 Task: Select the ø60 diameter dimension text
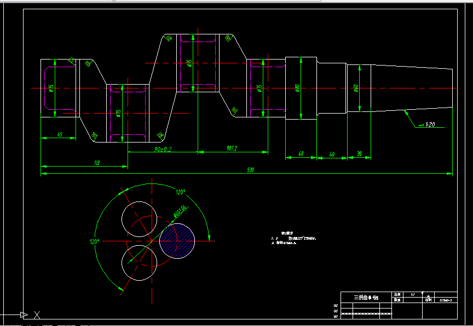[x=356, y=88]
